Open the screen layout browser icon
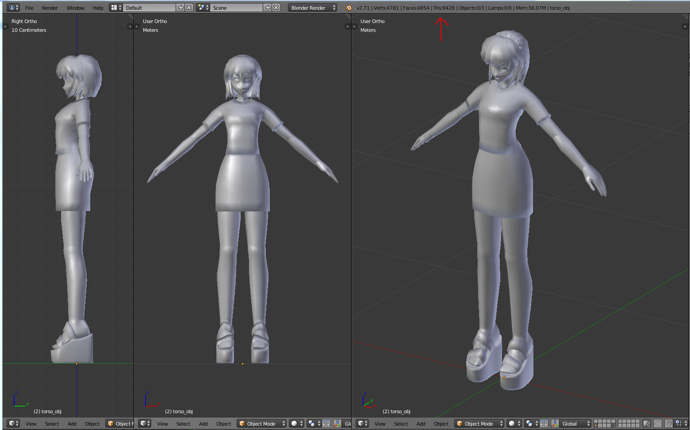The width and height of the screenshot is (690, 430). coord(116,8)
